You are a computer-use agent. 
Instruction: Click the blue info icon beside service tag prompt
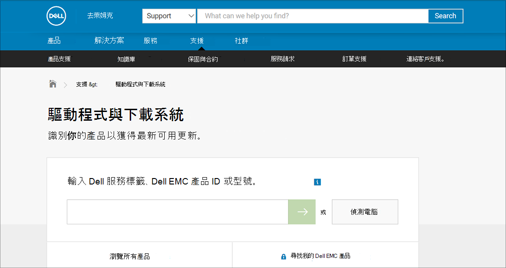(317, 182)
